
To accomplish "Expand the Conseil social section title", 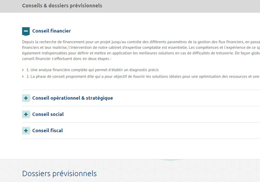I will tap(48, 114).
